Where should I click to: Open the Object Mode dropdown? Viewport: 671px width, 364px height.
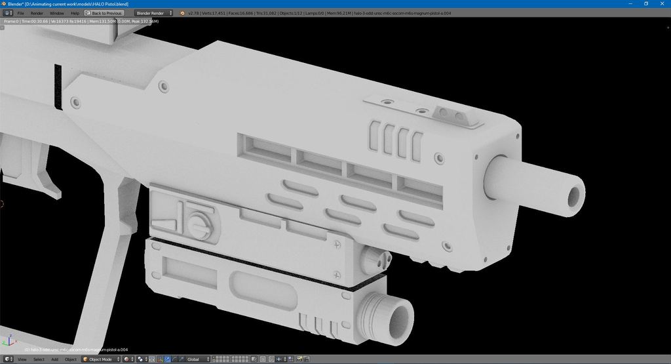101,359
